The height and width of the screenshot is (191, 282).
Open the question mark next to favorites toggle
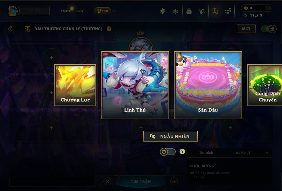tap(182, 152)
